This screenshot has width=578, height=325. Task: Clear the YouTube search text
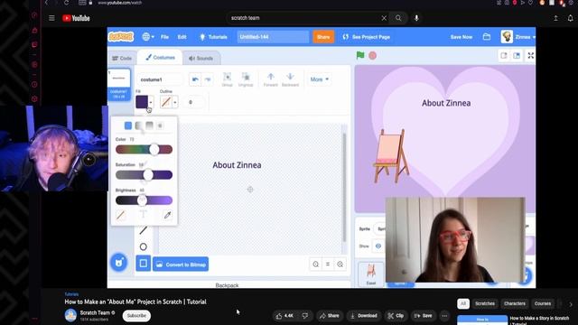384,18
